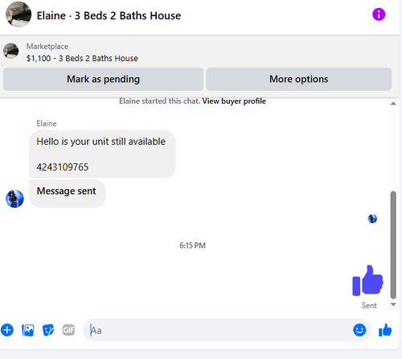
Task: Open Marketplace listing thumbnail
Action: [11, 51]
